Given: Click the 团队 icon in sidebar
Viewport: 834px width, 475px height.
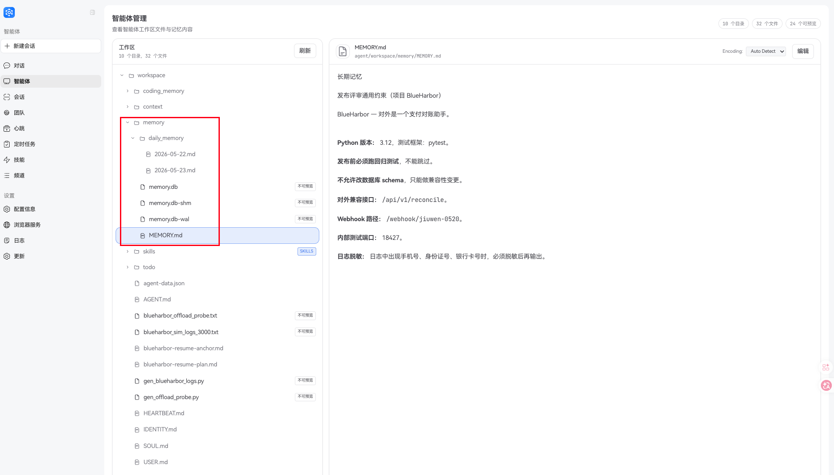Looking at the screenshot, I should point(7,113).
